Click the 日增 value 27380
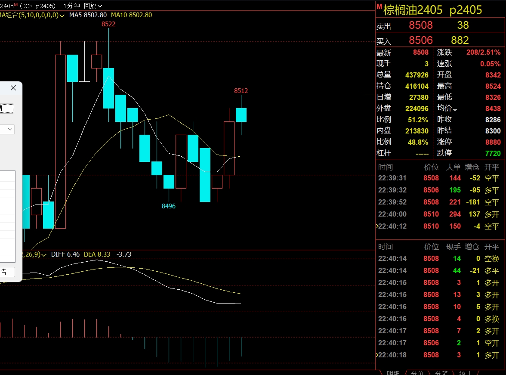The image size is (506, 375). 419,97
